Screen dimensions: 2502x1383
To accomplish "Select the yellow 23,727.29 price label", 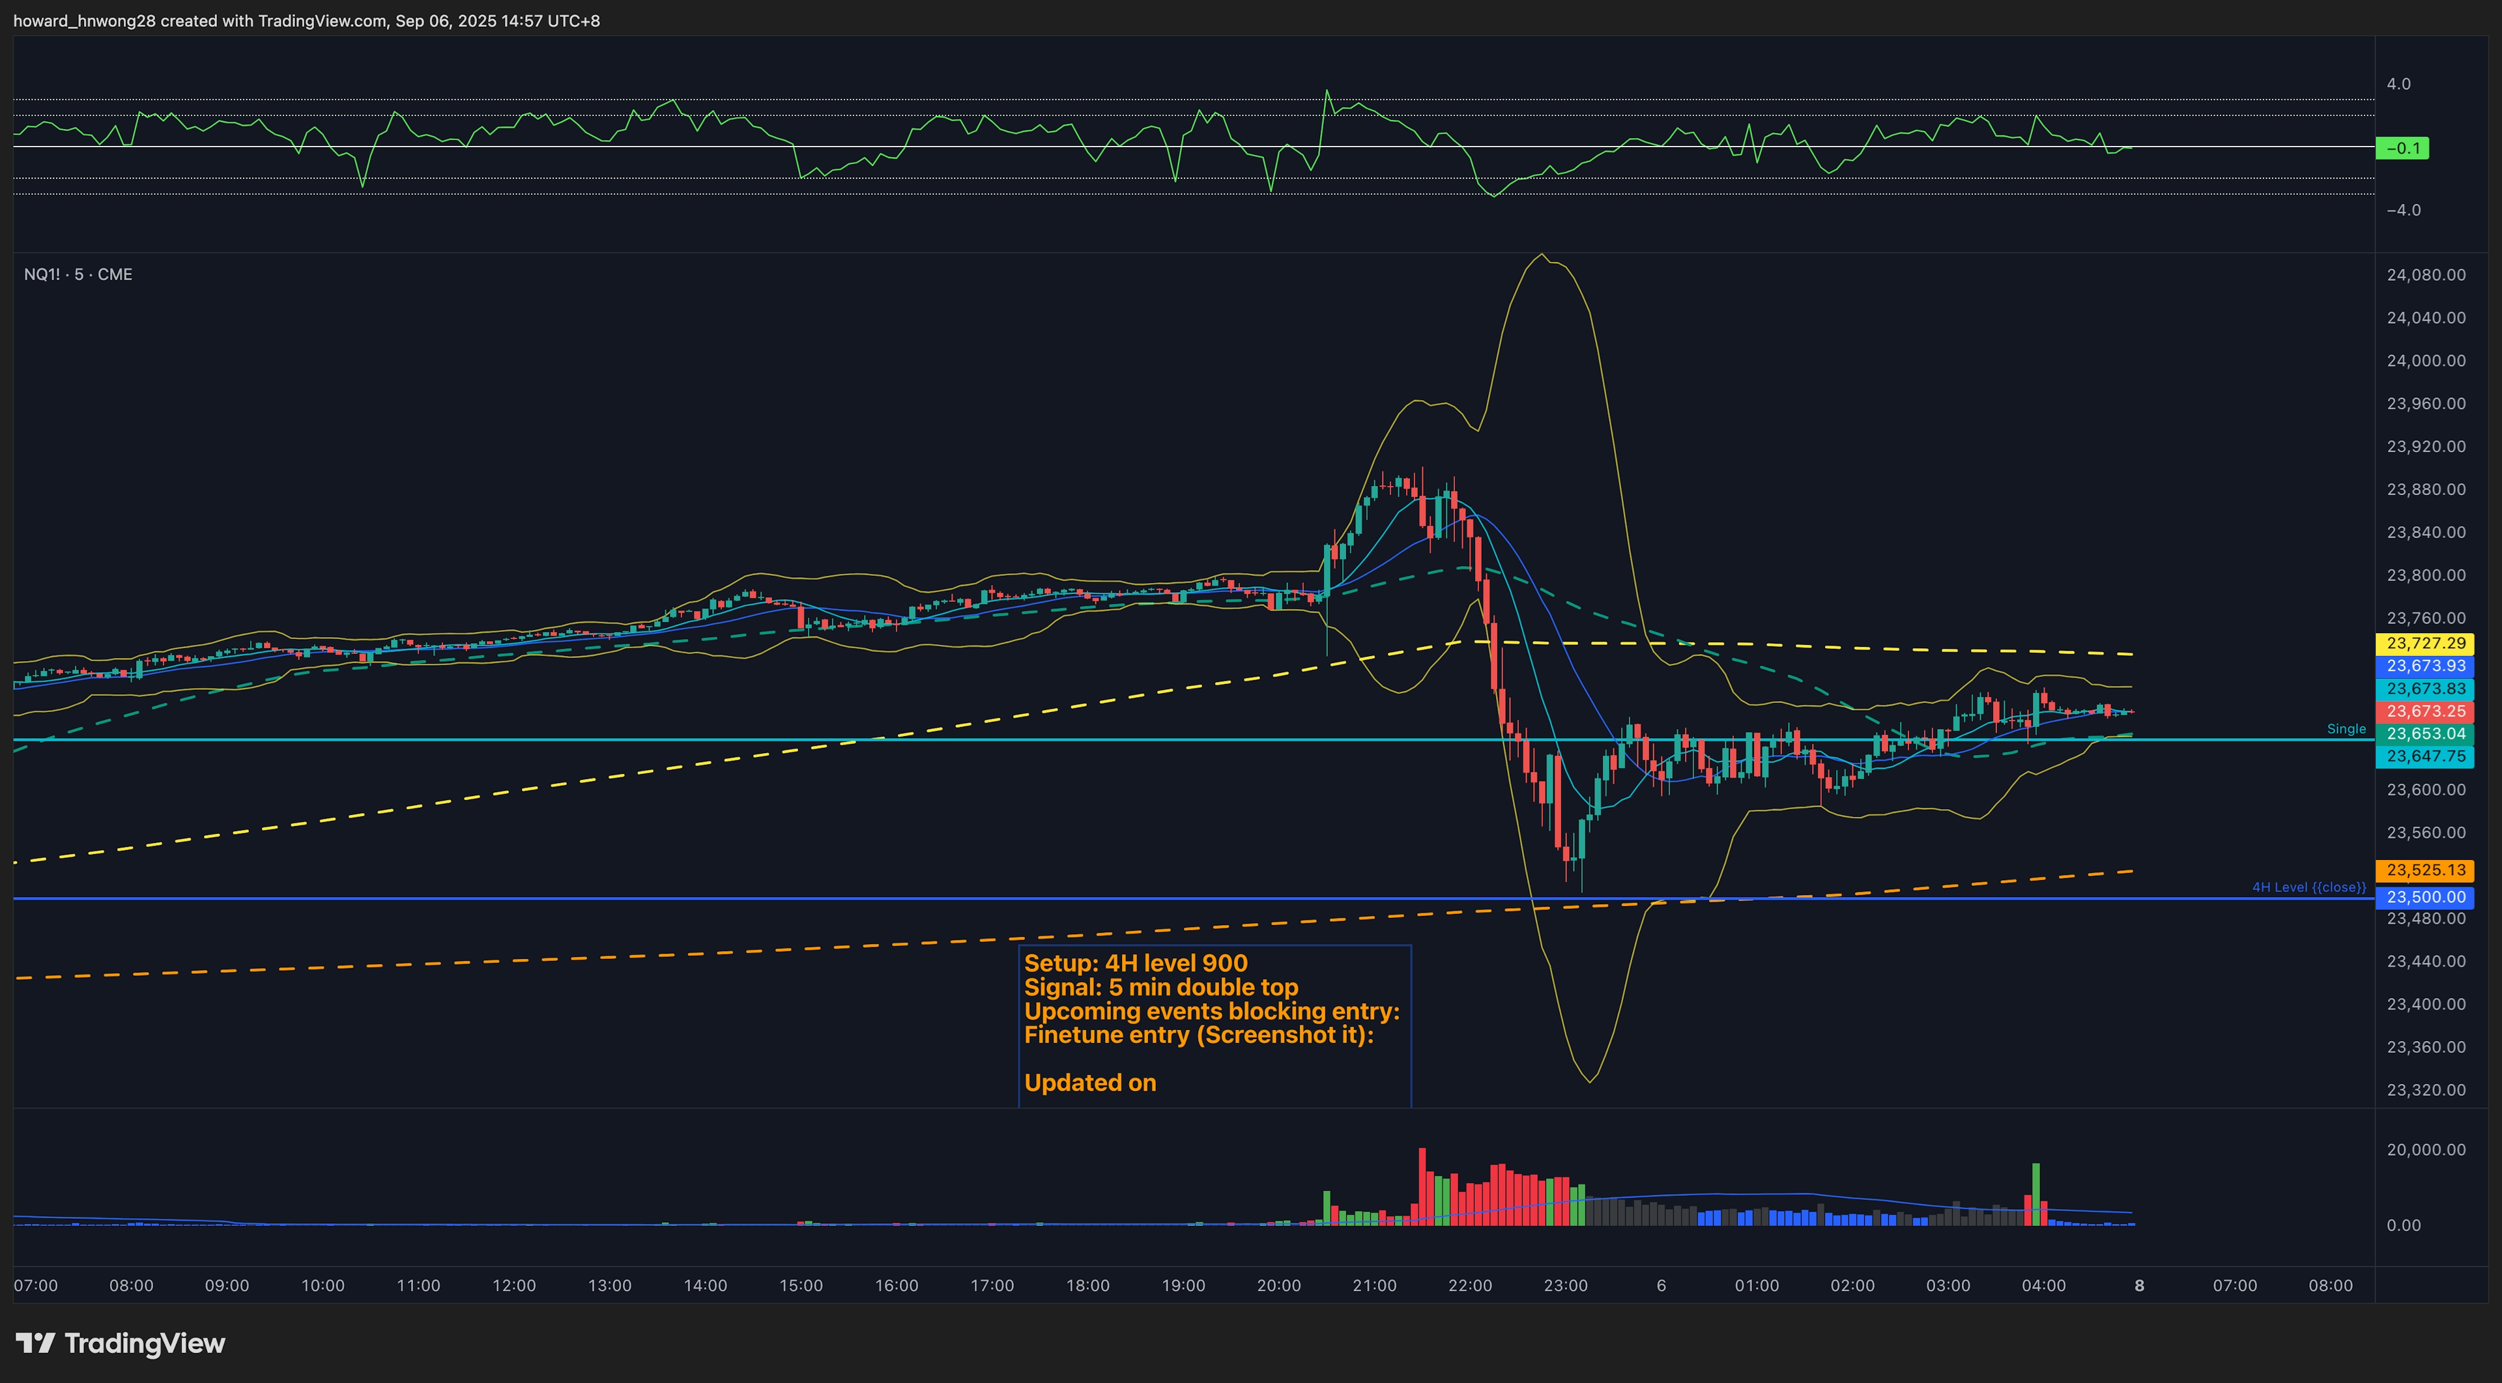I will pyautogui.click(x=2425, y=643).
